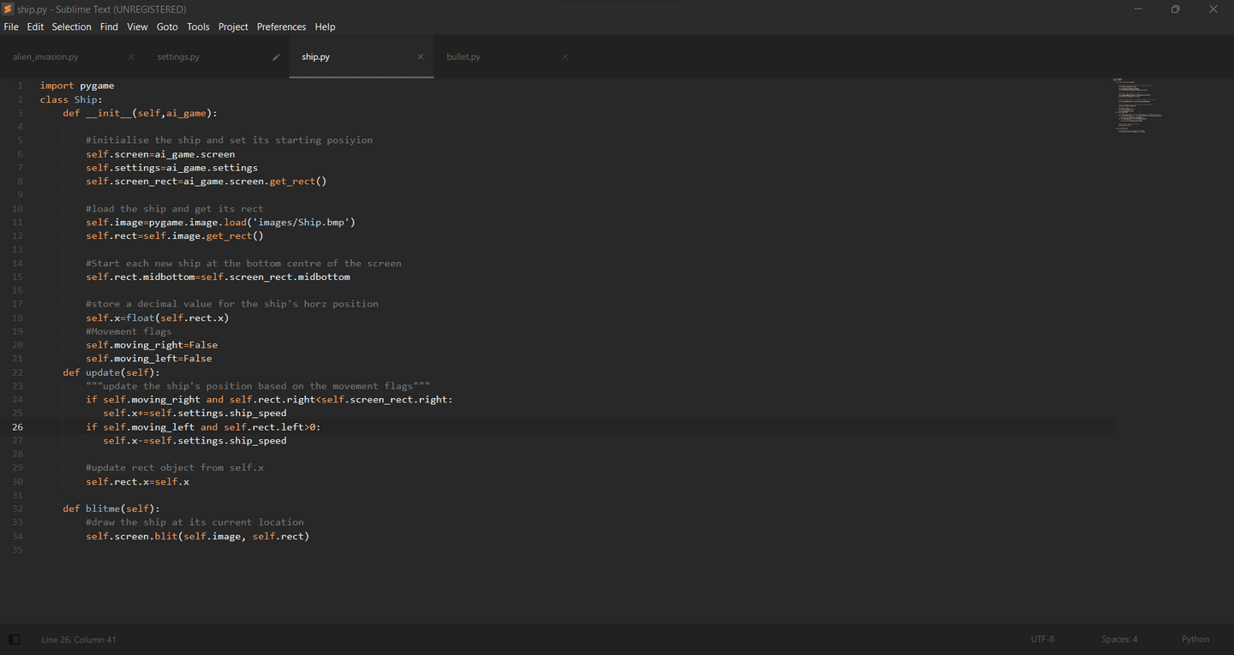
Task: Click 'self.moving_right=False' line
Action: click(152, 345)
